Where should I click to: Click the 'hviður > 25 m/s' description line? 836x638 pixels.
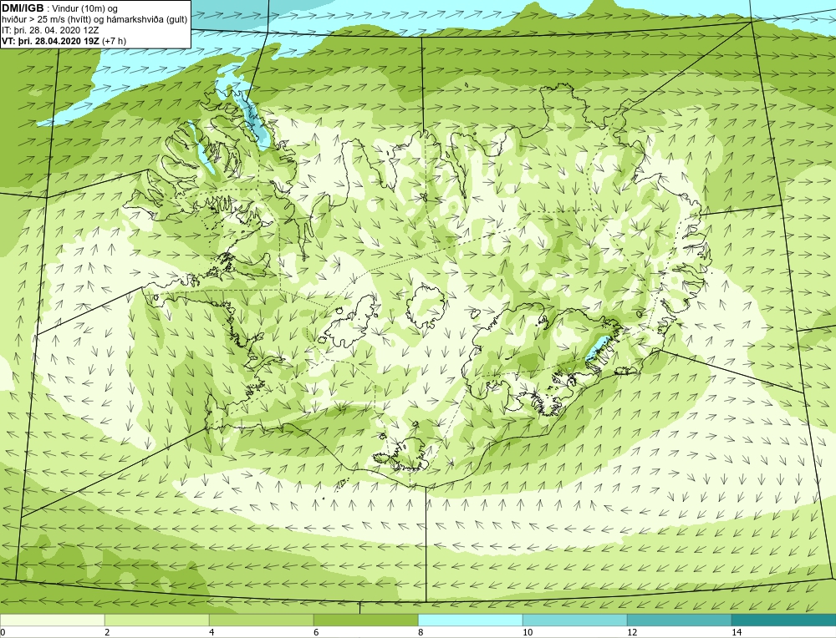94,20
